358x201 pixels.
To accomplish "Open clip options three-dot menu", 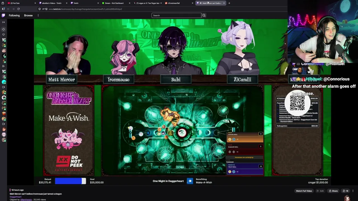I will 353,191.
